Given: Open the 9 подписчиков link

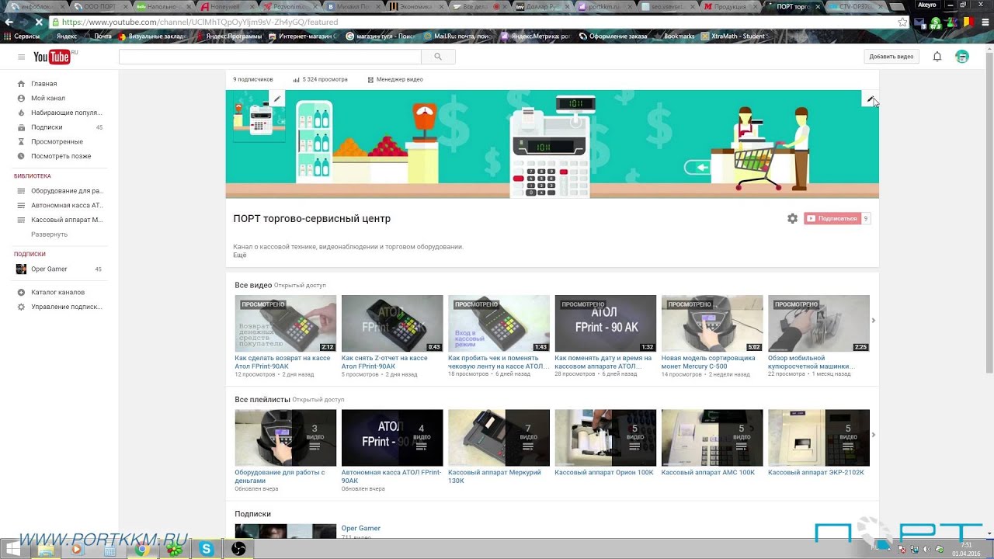Looking at the screenshot, I should tap(253, 79).
